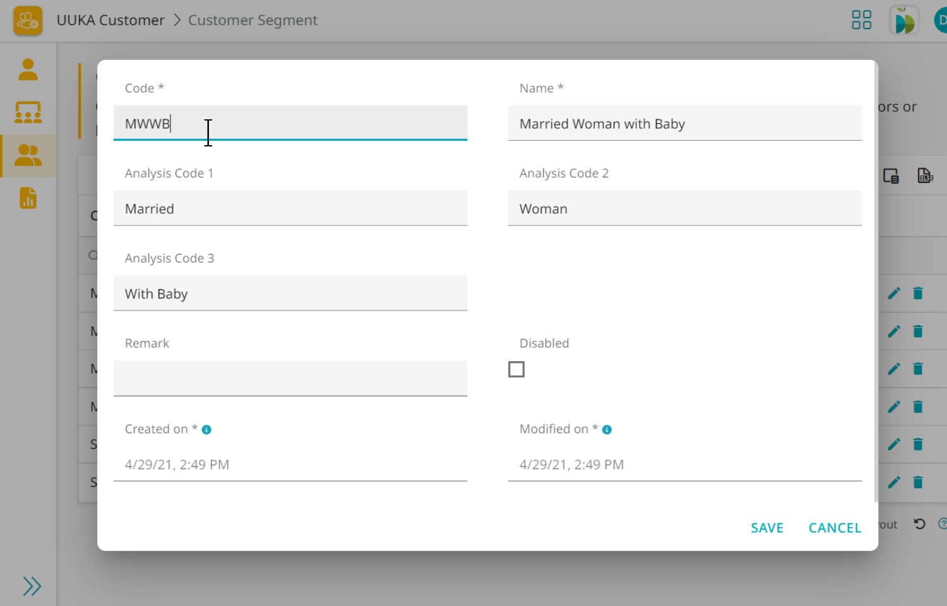Click the Code input field with MWWB

(x=290, y=123)
